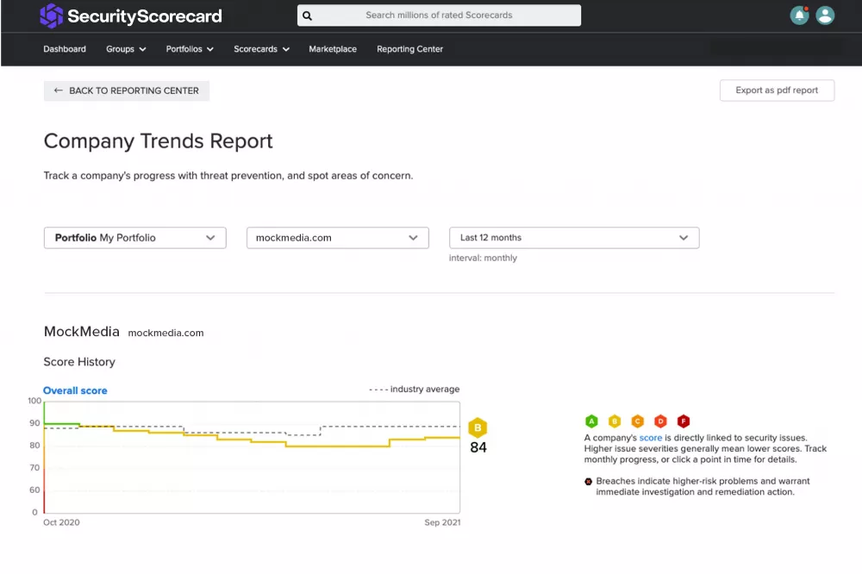Click the Sep 2021 axis label
Screen dimensions: 862x574
[x=442, y=522]
